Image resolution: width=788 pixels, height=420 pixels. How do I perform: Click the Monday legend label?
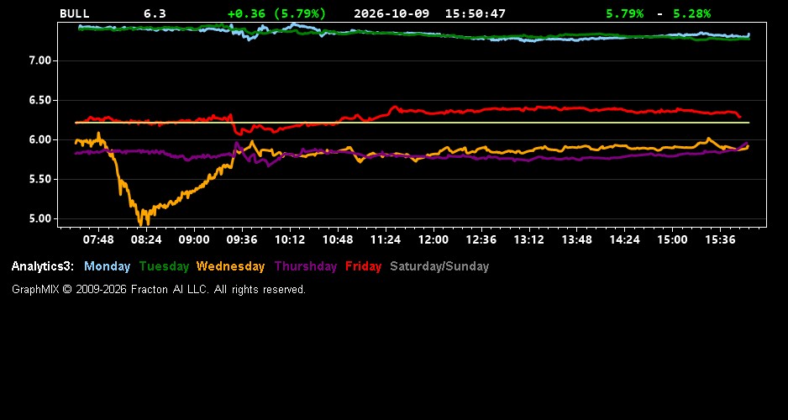pyautogui.click(x=107, y=267)
